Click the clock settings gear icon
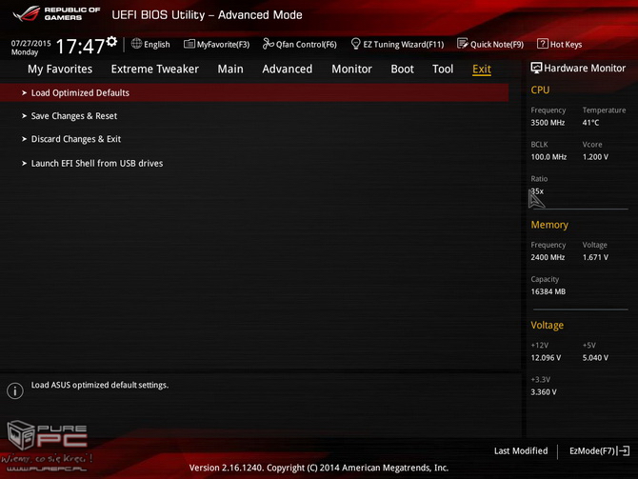Viewport: 638px width, 479px height. pyautogui.click(x=111, y=41)
